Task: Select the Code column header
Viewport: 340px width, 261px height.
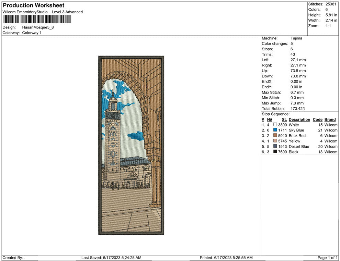Action: point(318,120)
